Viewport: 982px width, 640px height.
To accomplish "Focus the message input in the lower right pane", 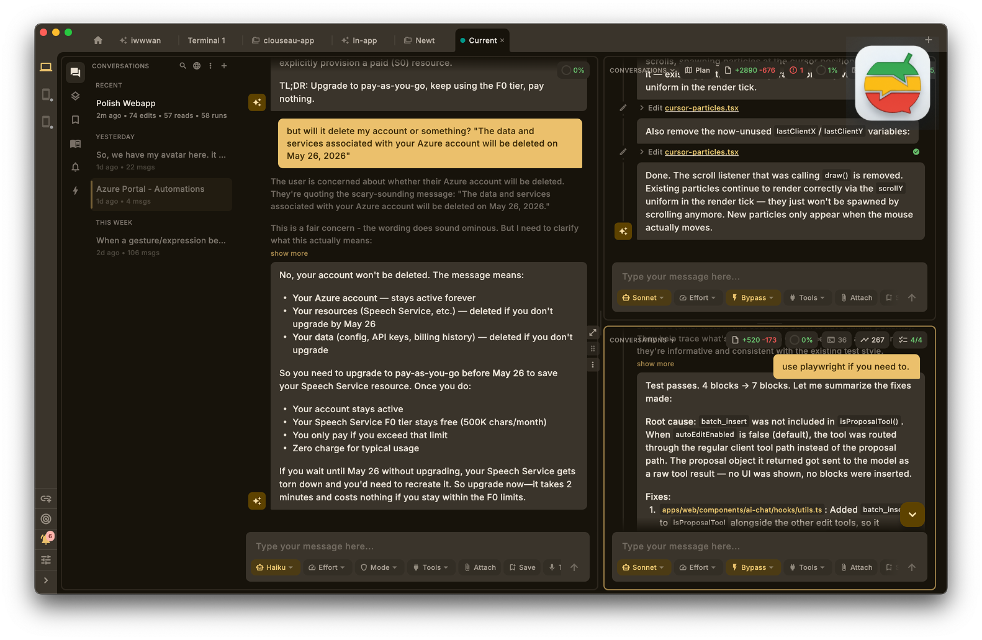I will pyautogui.click(x=770, y=546).
